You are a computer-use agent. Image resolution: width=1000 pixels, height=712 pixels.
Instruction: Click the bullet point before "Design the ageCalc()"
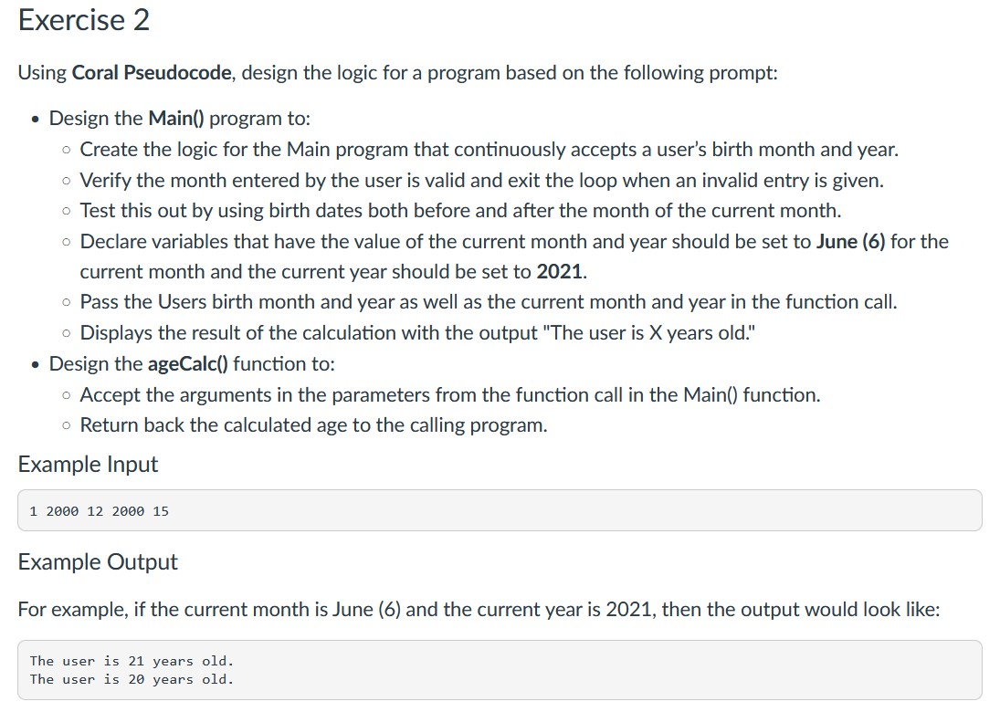36,364
